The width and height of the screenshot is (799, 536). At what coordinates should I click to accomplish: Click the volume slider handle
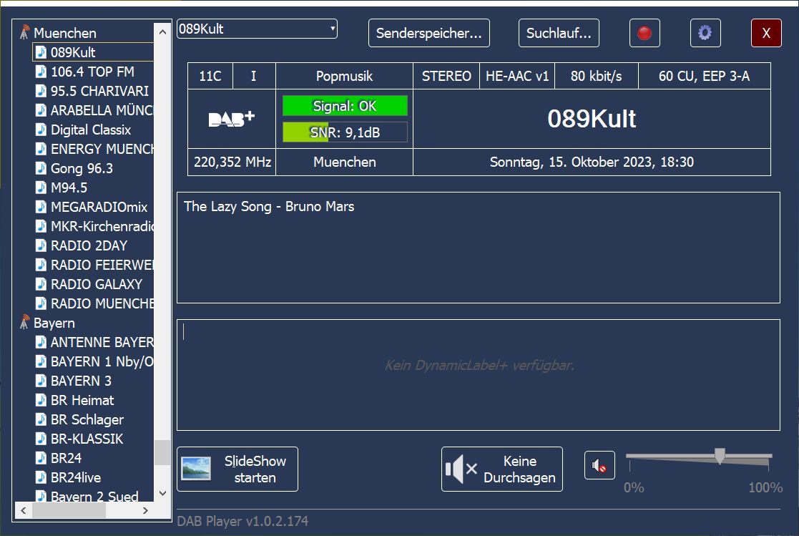(720, 456)
